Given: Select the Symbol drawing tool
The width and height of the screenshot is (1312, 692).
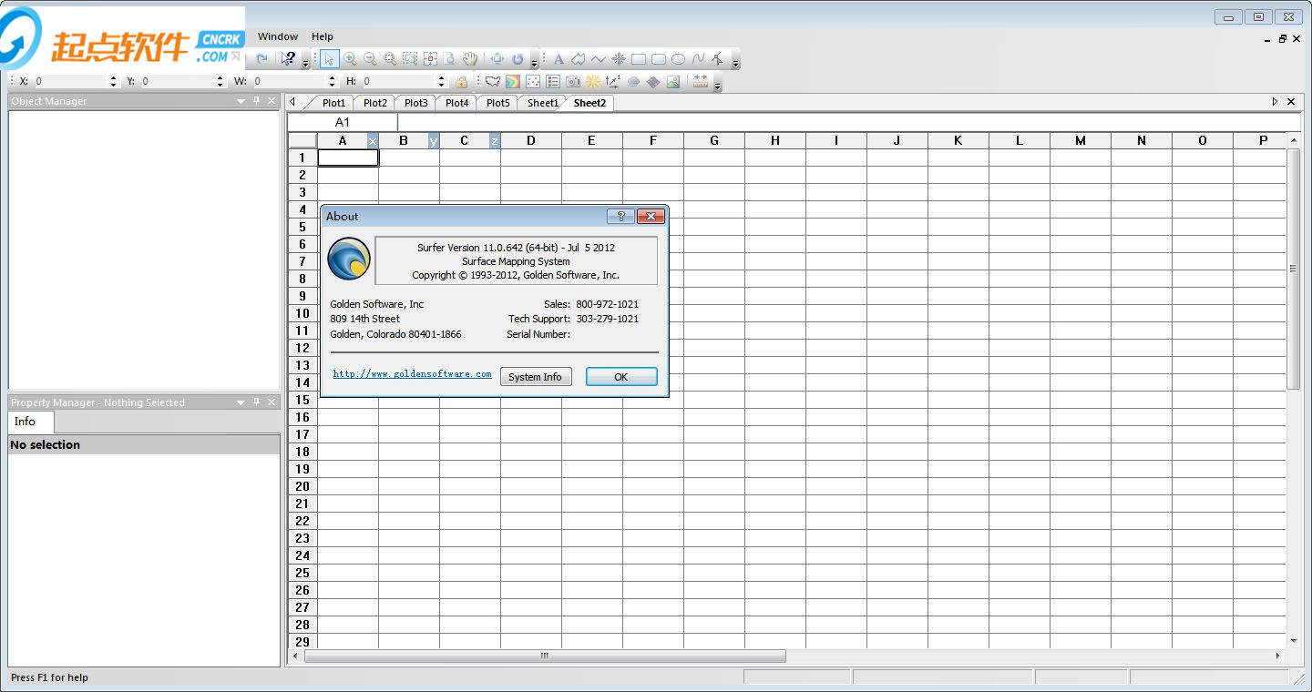Looking at the screenshot, I should pyautogui.click(x=619, y=59).
